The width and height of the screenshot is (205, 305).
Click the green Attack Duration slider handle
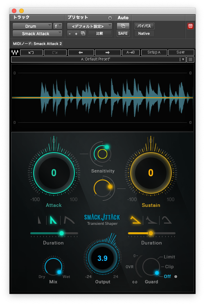61,233
